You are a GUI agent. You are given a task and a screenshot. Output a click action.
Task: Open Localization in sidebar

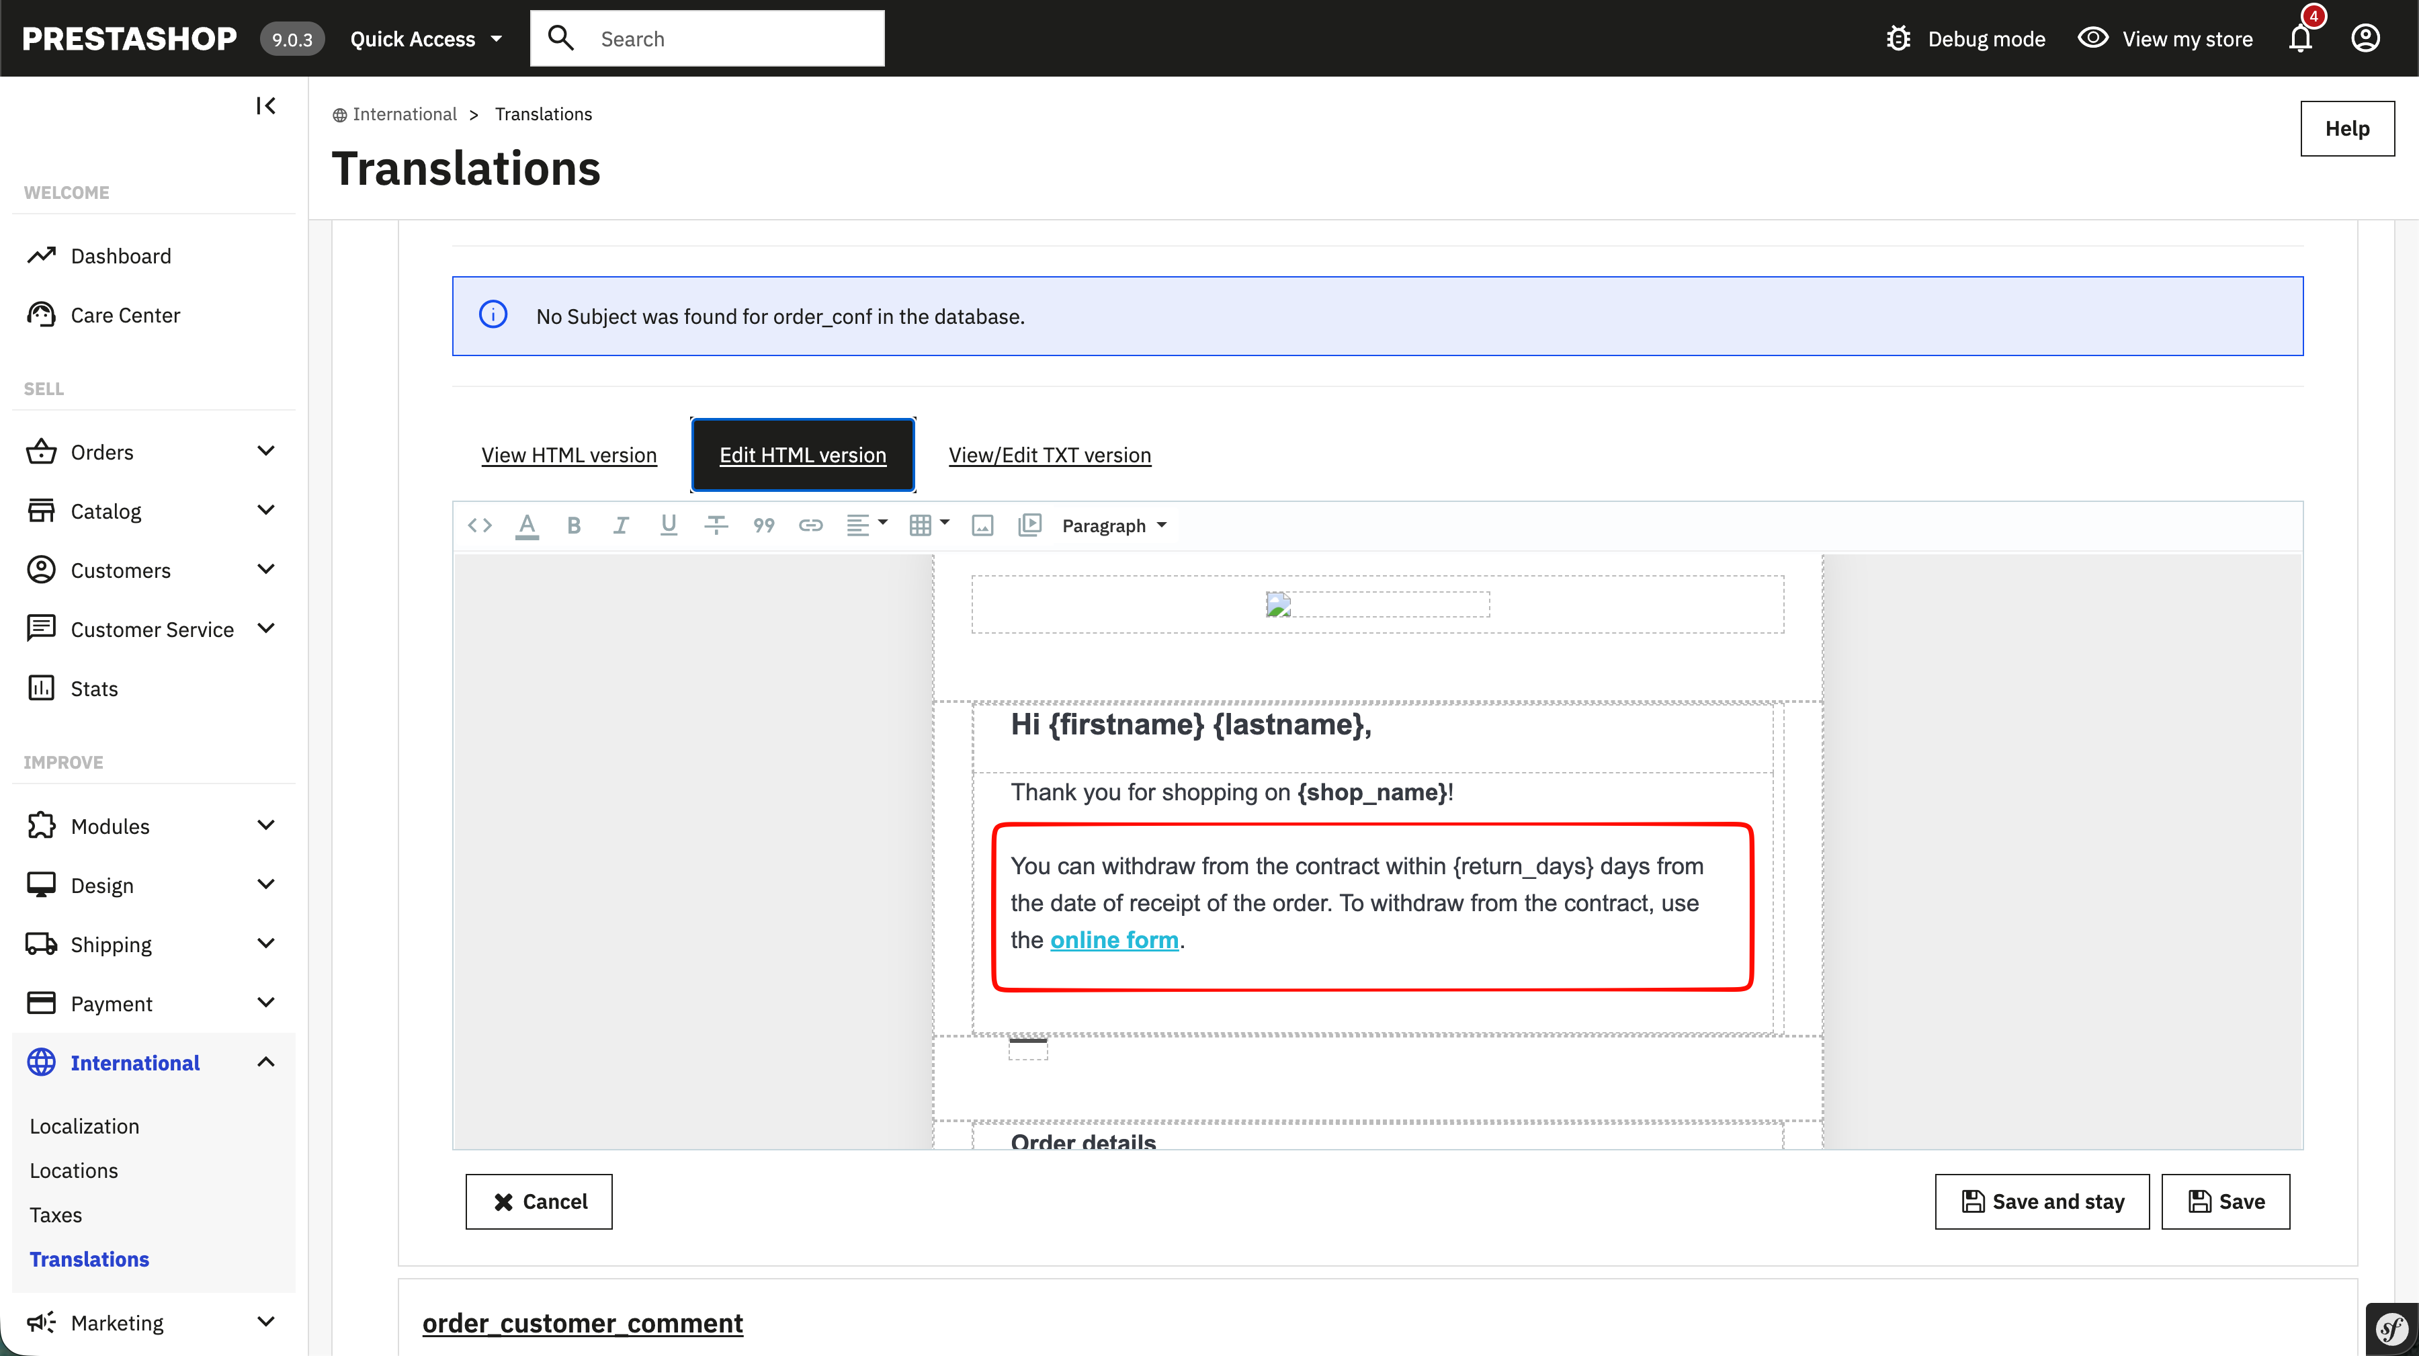tap(85, 1126)
